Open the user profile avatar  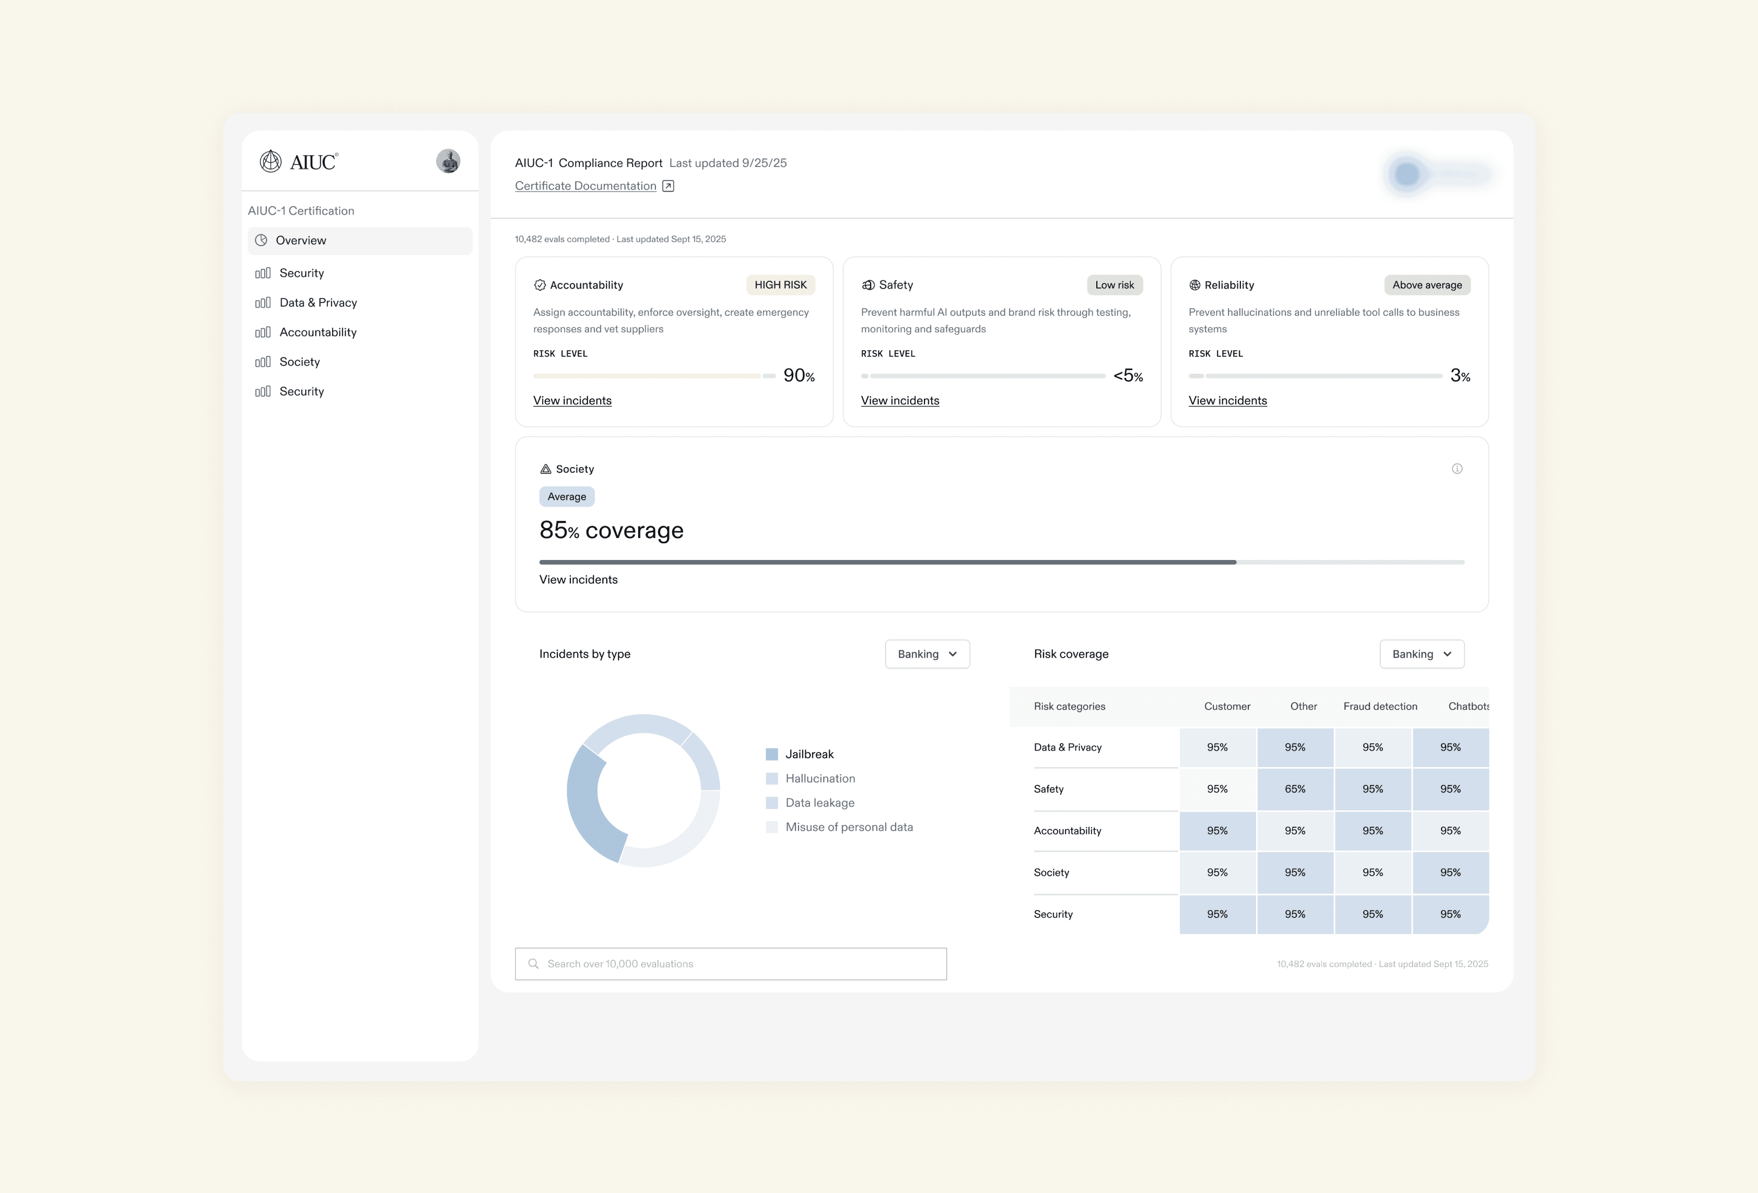pyautogui.click(x=448, y=161)
